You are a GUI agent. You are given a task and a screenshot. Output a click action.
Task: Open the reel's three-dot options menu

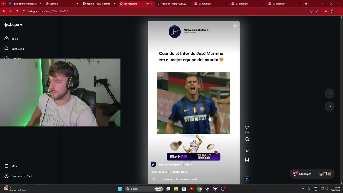click(247, 169)
